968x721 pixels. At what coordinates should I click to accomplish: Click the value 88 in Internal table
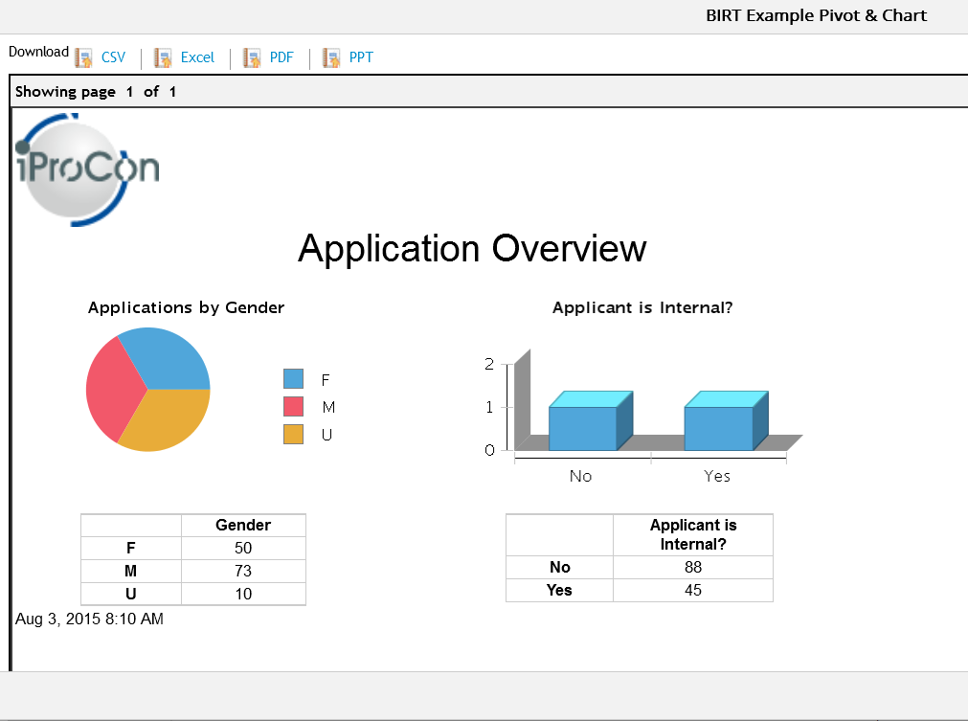click(692, 567)
